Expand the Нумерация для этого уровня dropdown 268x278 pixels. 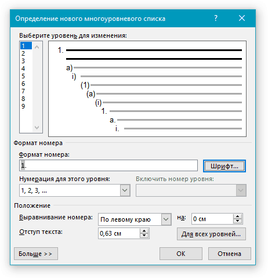pyautogui.click(x=125, y=190)
